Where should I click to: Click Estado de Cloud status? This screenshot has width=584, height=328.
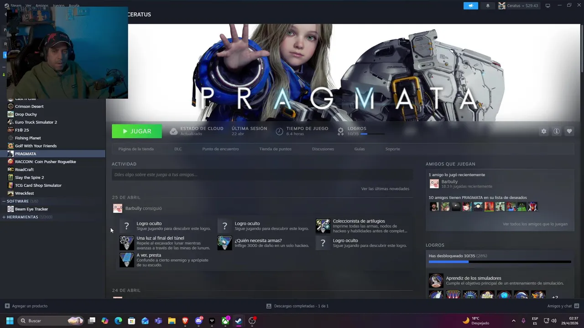pyautogui.click(x=197, y=131)
